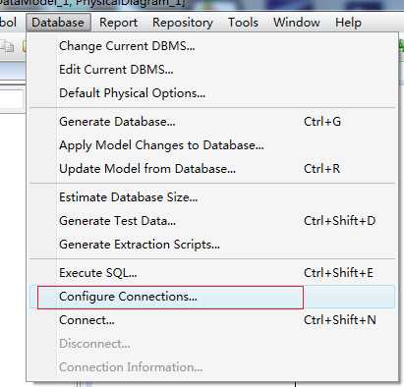Open Default Physical Options...
Viewport: 404px width, 387px height.
[x=212, y=93]
